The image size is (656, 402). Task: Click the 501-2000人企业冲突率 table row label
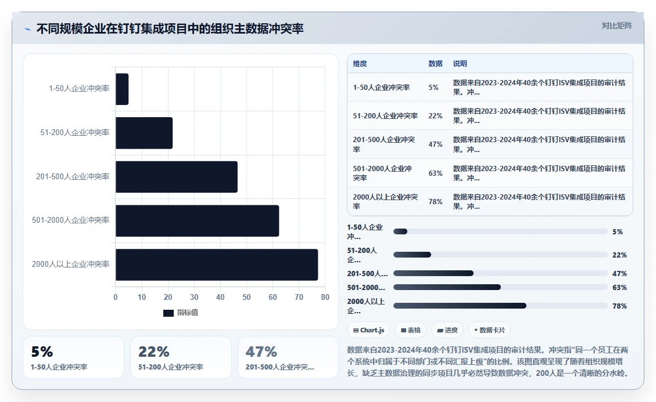[382, 173]
